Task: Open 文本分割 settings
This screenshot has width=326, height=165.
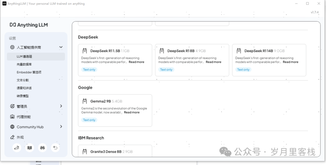Action: [23, 80]
